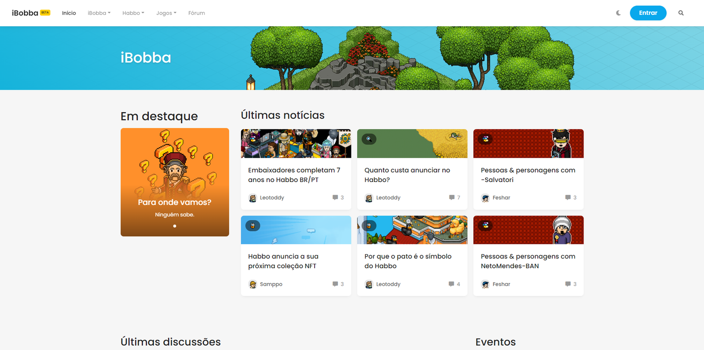704x350 pixels.
Task: Select the Início menu item
Action: click(69, 13)
